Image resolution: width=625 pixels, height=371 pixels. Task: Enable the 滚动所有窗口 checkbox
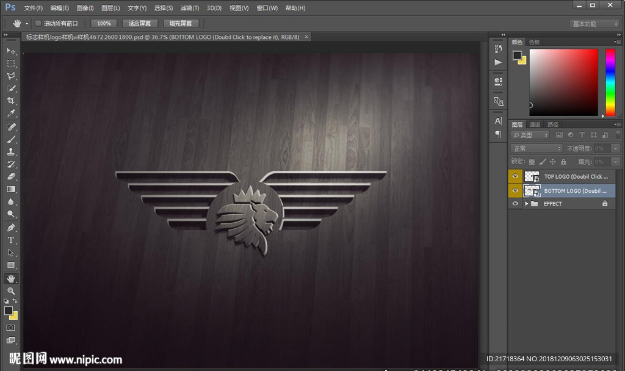point(38,24)
